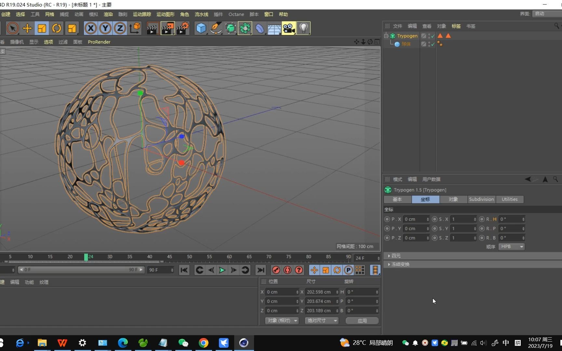
Task: Select the freehand spline pen tool
Action: pyautogui.click(x=216, y=28)
